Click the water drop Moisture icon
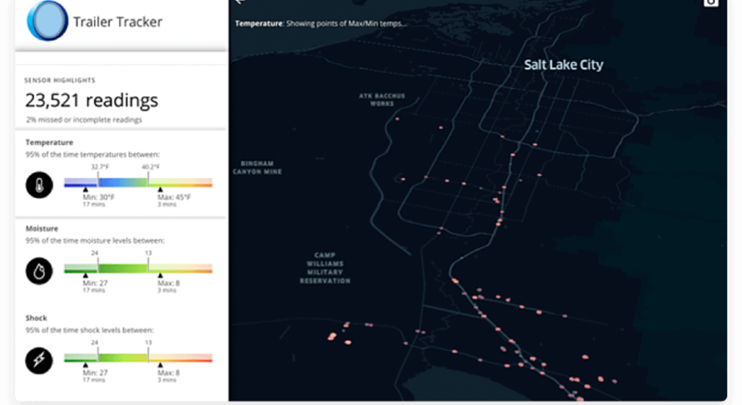 pos(39,271)
